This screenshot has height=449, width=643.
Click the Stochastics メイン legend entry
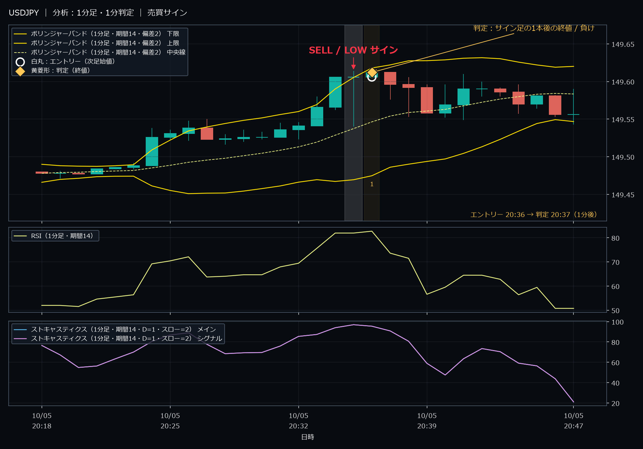coord(115,329)
